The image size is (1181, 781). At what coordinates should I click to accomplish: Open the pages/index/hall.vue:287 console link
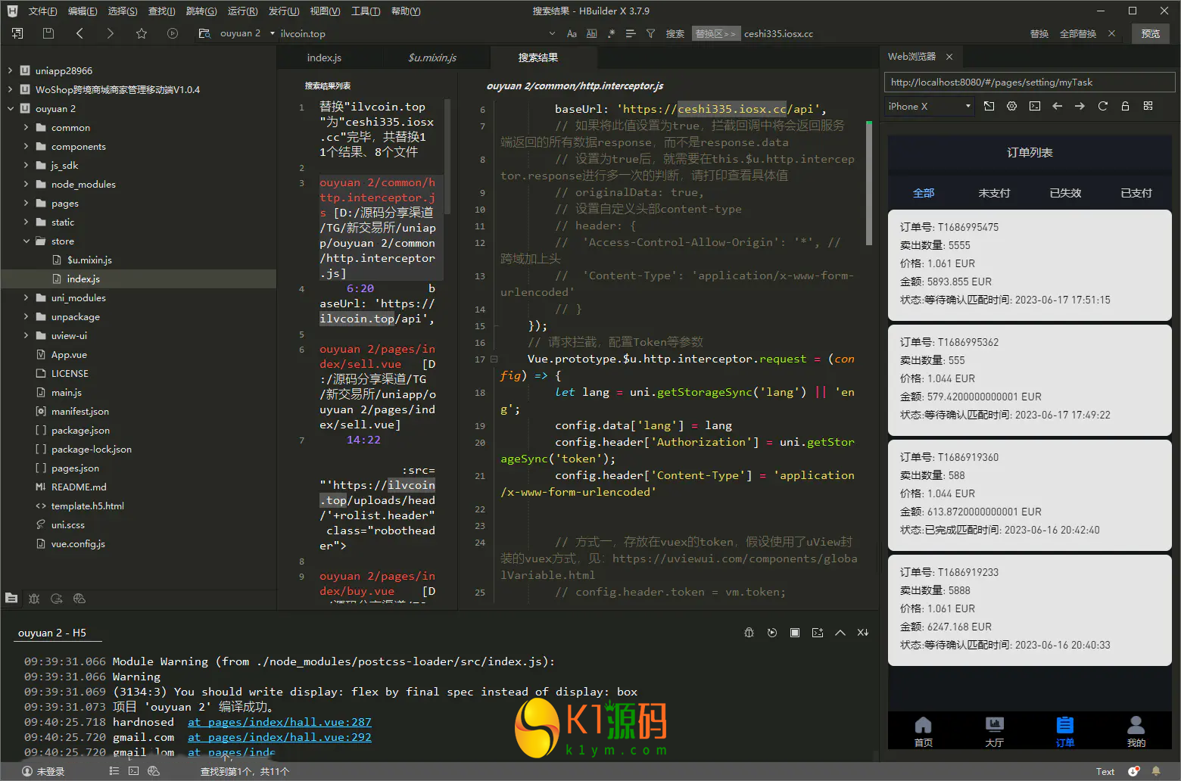tap(279, 722)
